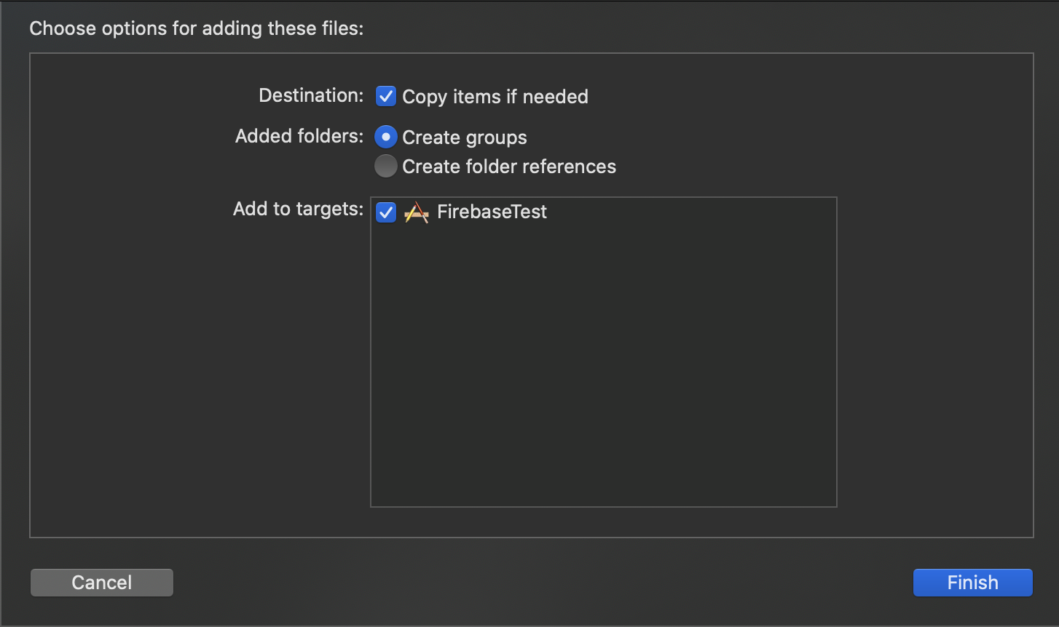The image size is (1059, 627).
Task: Click empty dialog space between Cancel and Finish
Action: 543,583
